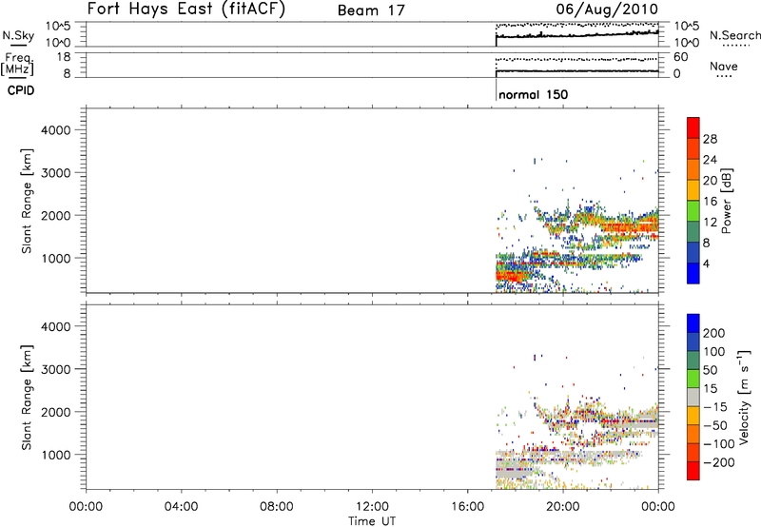This screenshot has width=761, height=527.
Task: Pick Velocity color bar segment between -100 and -200
Action: click(693, 452)
